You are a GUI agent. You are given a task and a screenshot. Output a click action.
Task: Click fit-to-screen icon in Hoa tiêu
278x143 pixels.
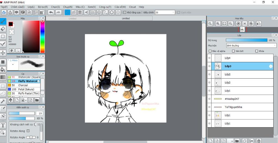pos(224,23)
